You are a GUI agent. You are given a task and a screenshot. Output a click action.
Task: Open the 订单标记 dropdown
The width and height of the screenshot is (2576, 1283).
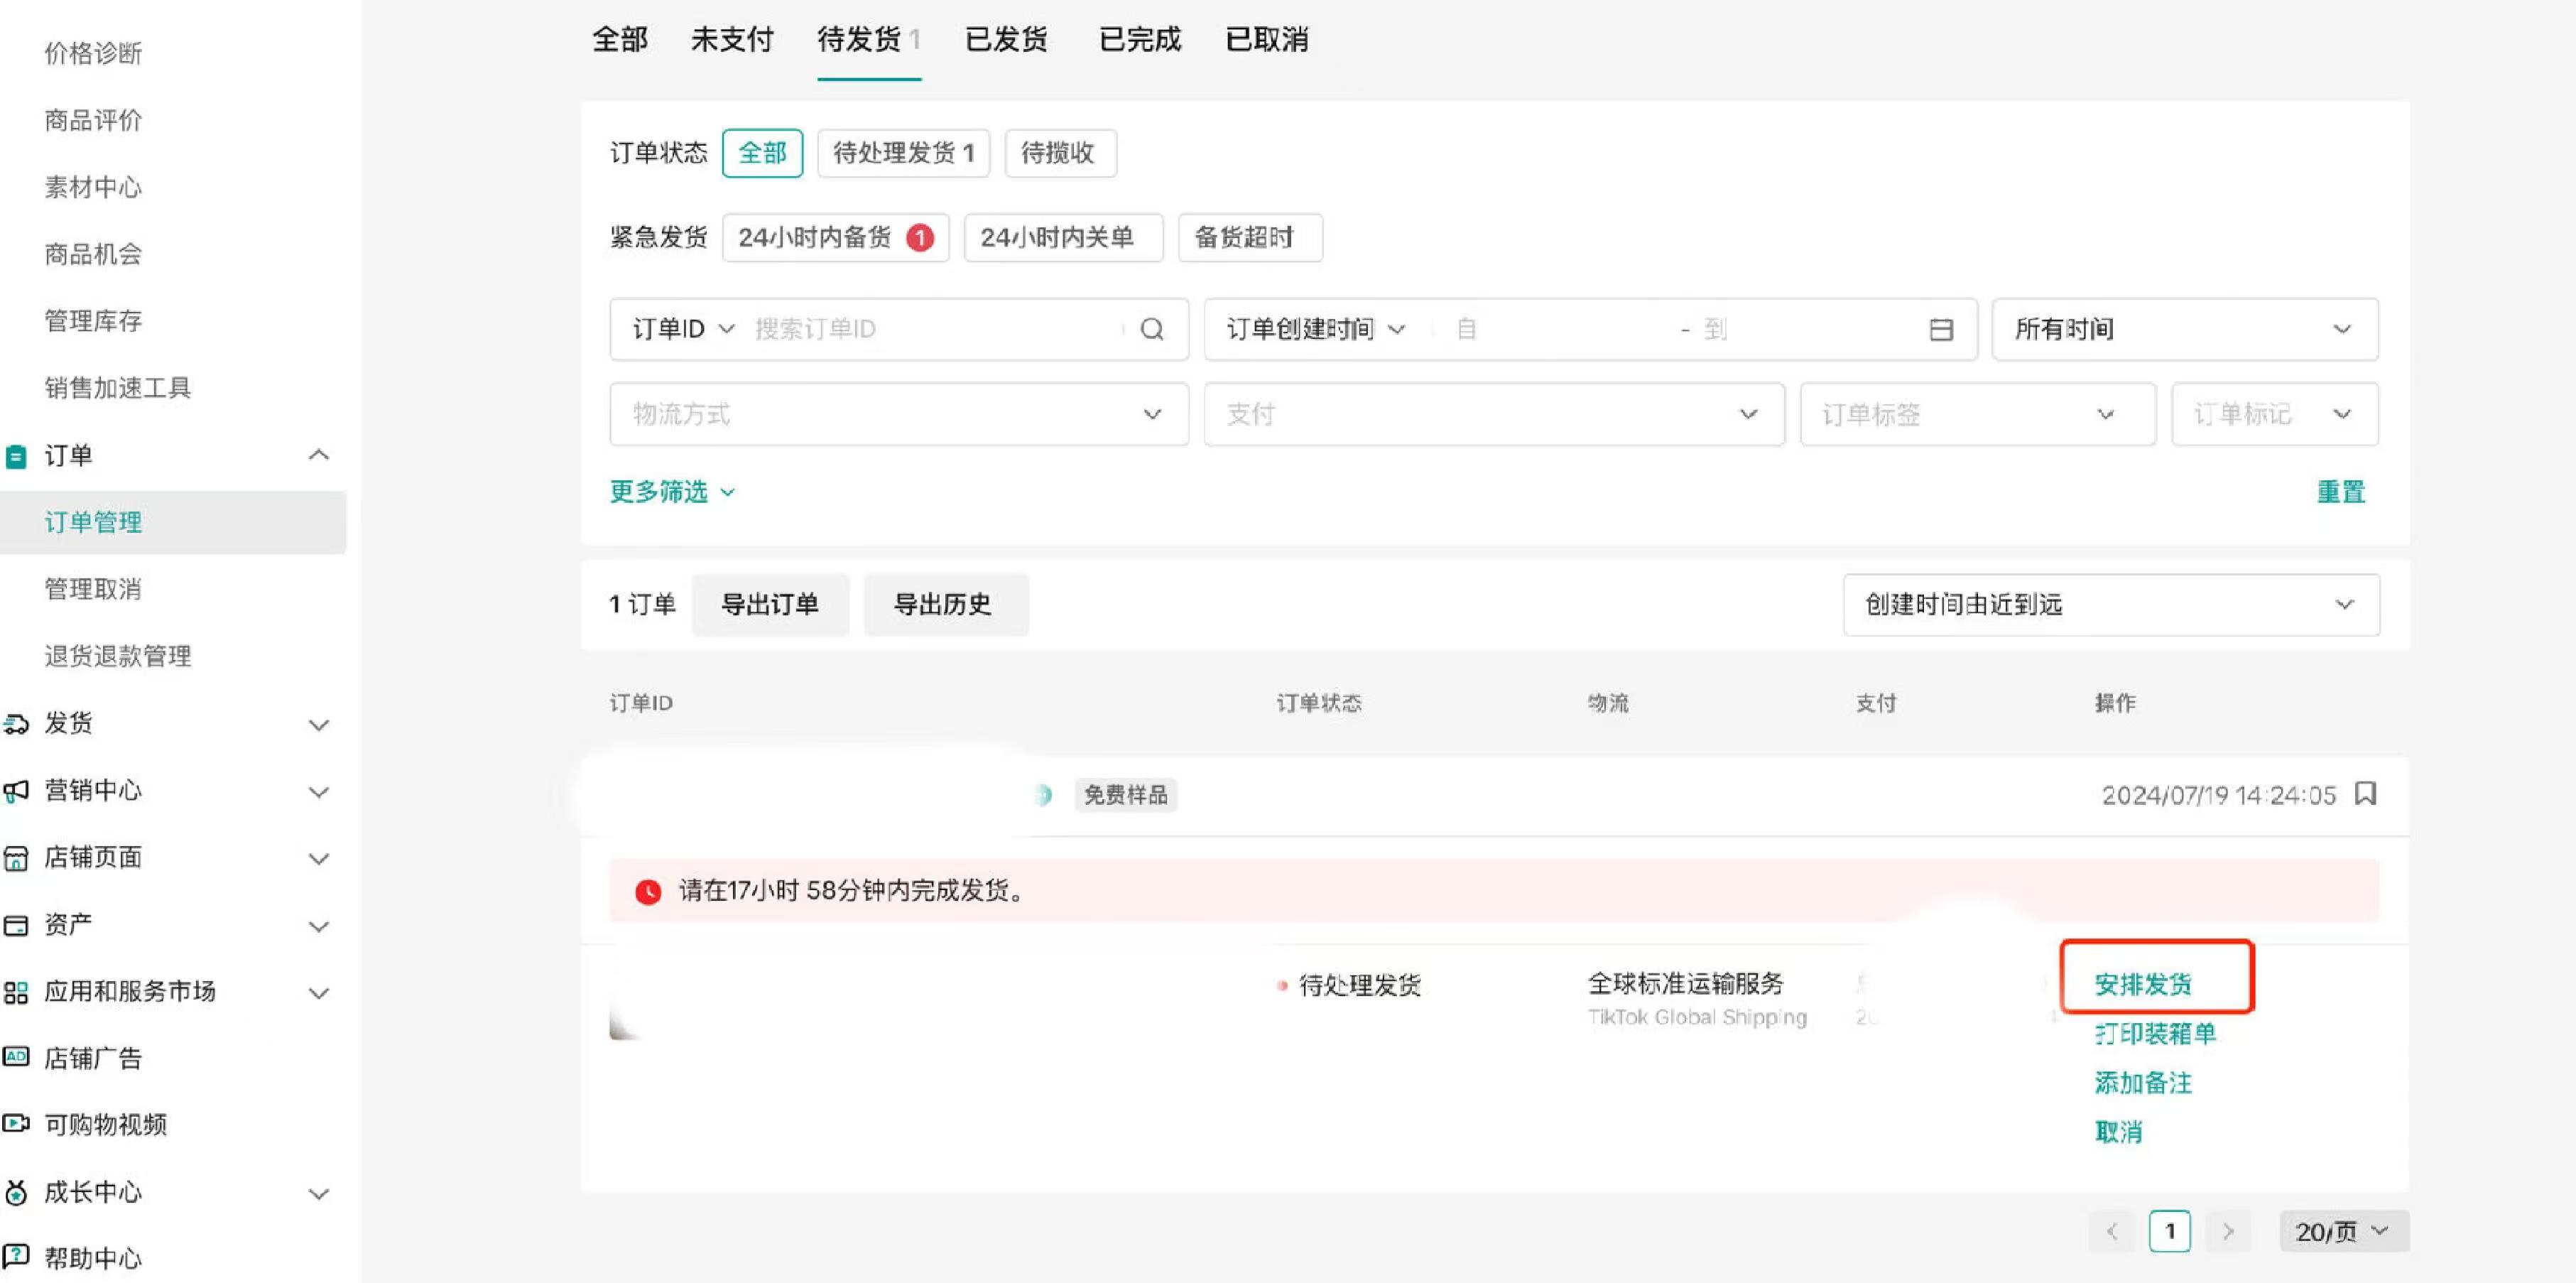[2274, 414]
